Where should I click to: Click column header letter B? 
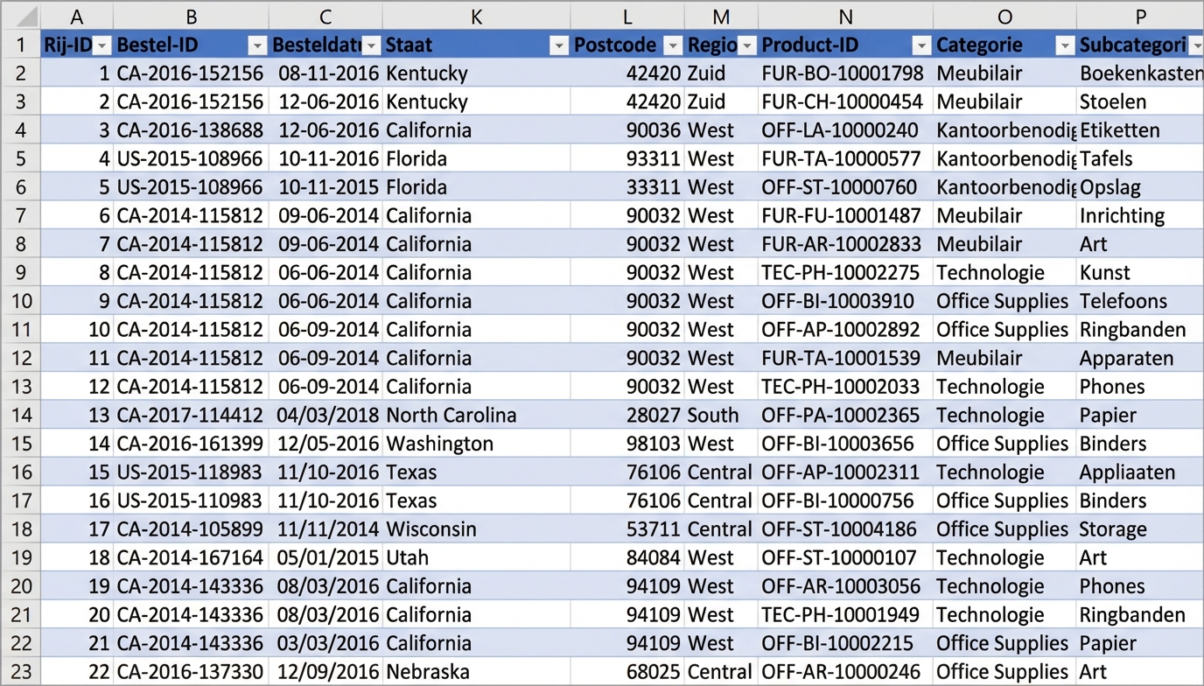[191, 16]
